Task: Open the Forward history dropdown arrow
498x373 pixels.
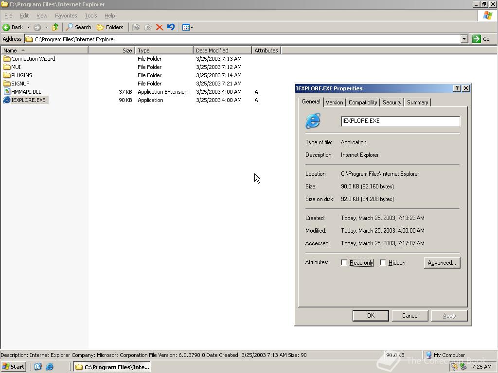Action: coord(46,28)
